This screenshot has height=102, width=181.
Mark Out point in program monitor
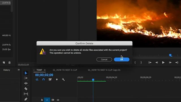141,63
